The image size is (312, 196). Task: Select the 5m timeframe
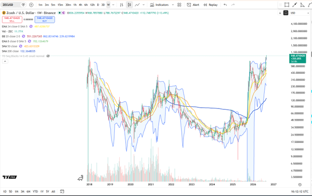tap(53, 5)
